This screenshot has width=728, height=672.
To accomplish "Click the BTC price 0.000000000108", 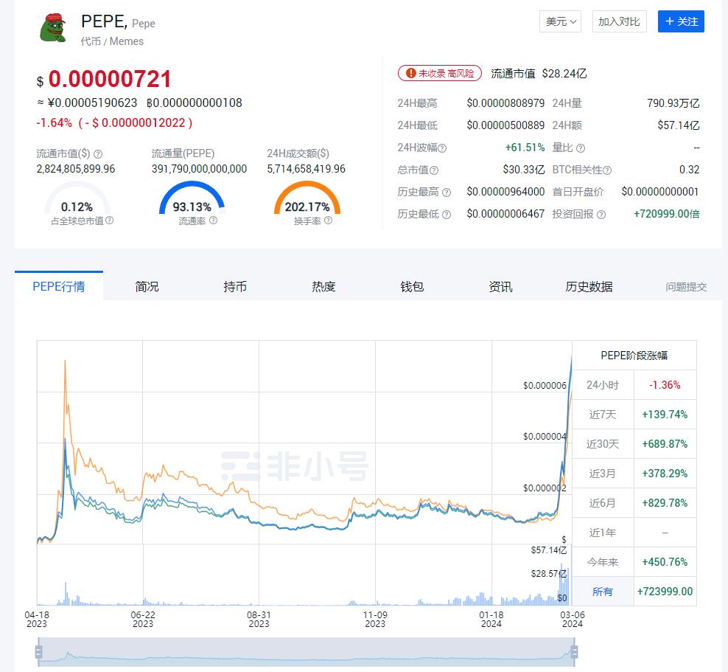I will tap(195, 103).
